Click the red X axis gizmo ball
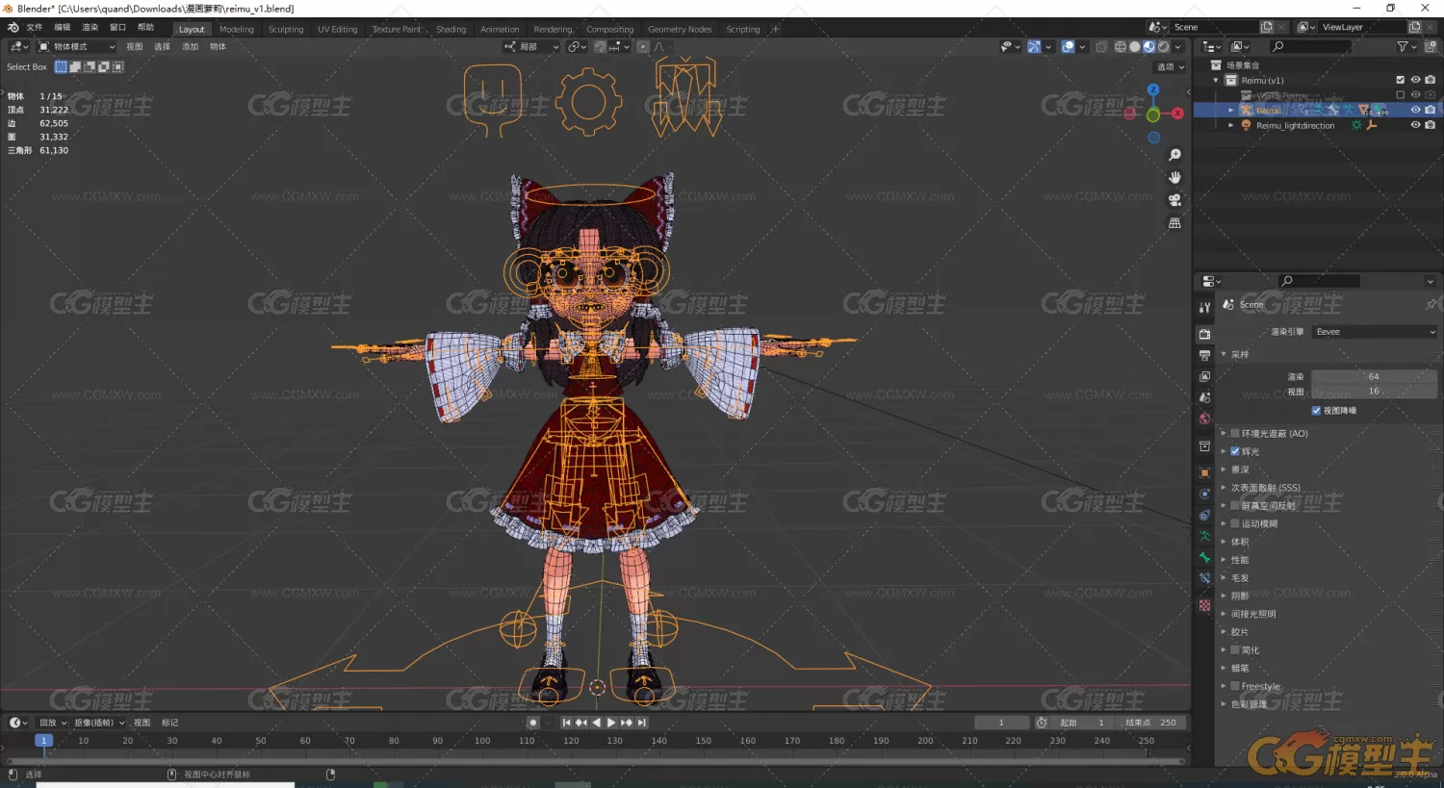 1177,114
